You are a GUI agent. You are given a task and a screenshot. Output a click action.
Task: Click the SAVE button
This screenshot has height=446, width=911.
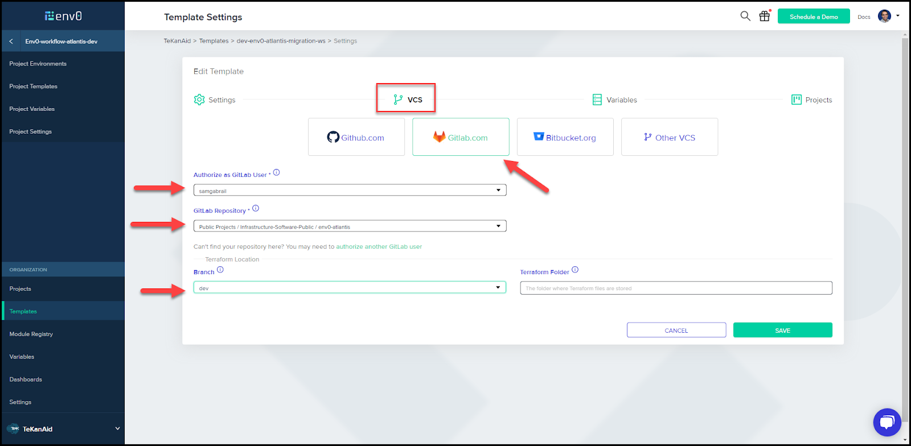pyautogui.click(x=783, y=330)
